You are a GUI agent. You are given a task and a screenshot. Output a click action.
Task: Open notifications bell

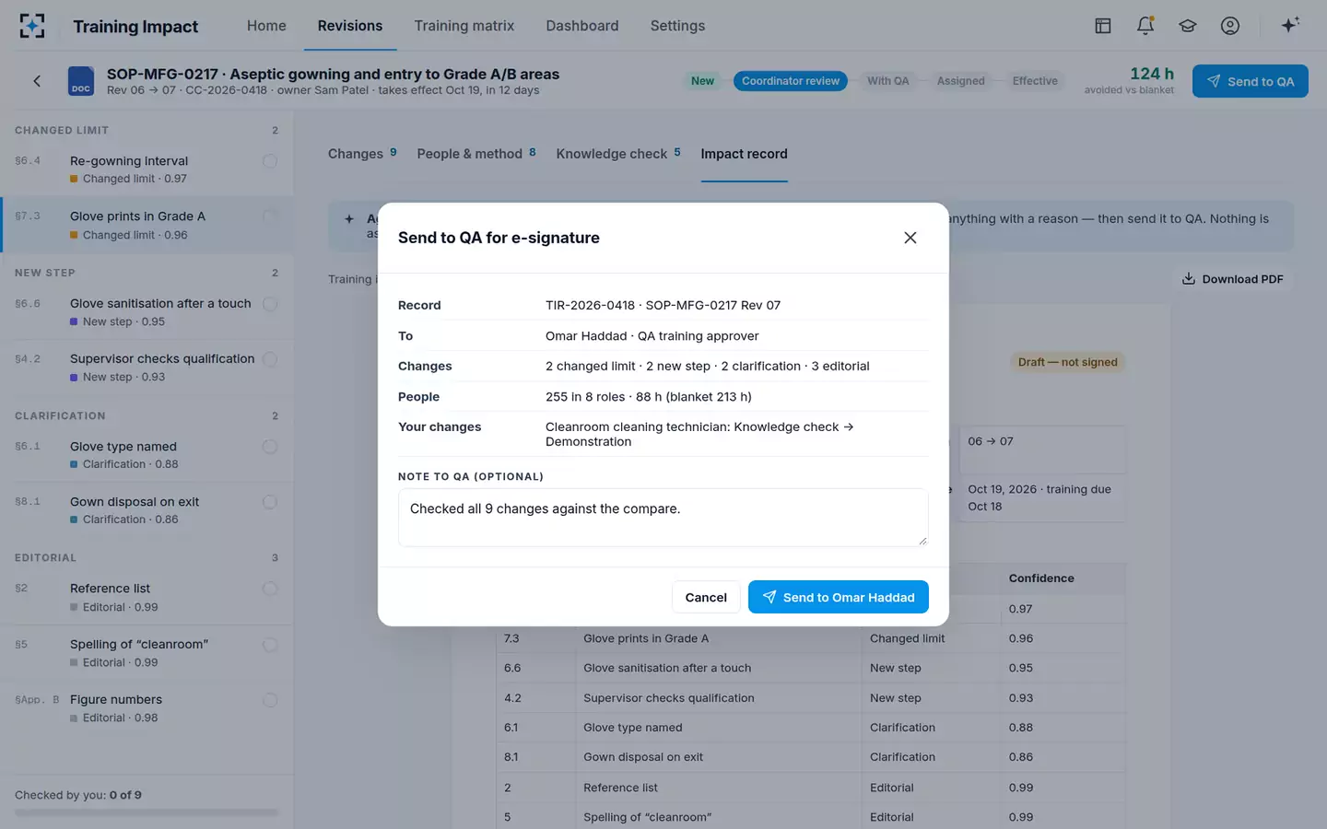point(1145,26)
